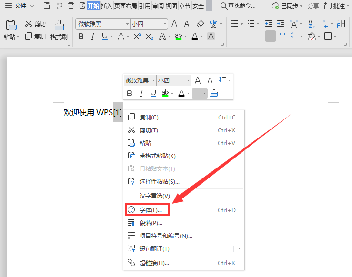Viewport: 352px width, 277px height.
Task: Decrease font size in ribbon
Action: tap(187, 24)
